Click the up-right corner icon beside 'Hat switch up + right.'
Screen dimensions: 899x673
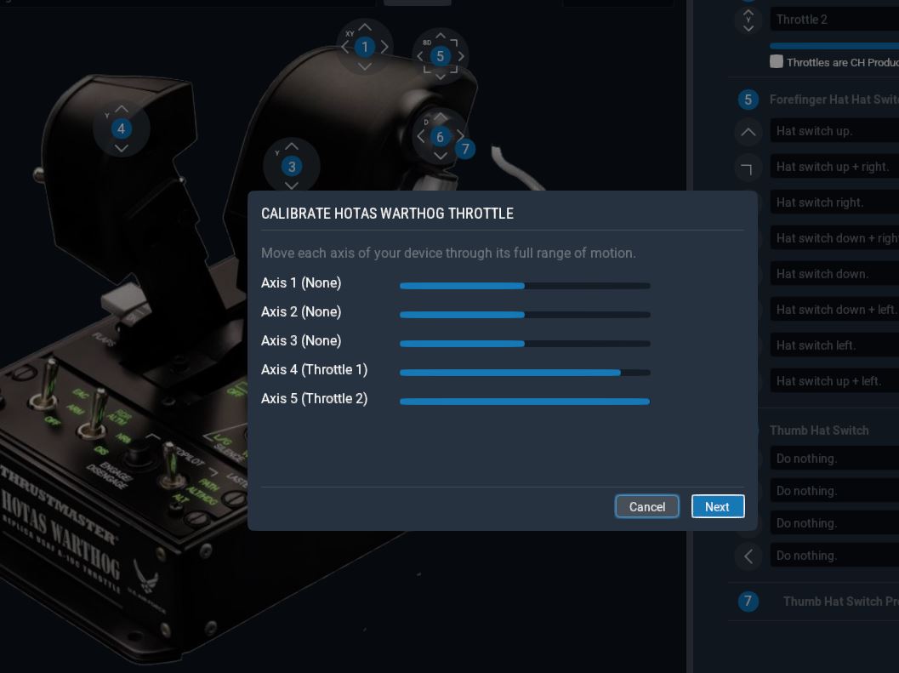748,168
